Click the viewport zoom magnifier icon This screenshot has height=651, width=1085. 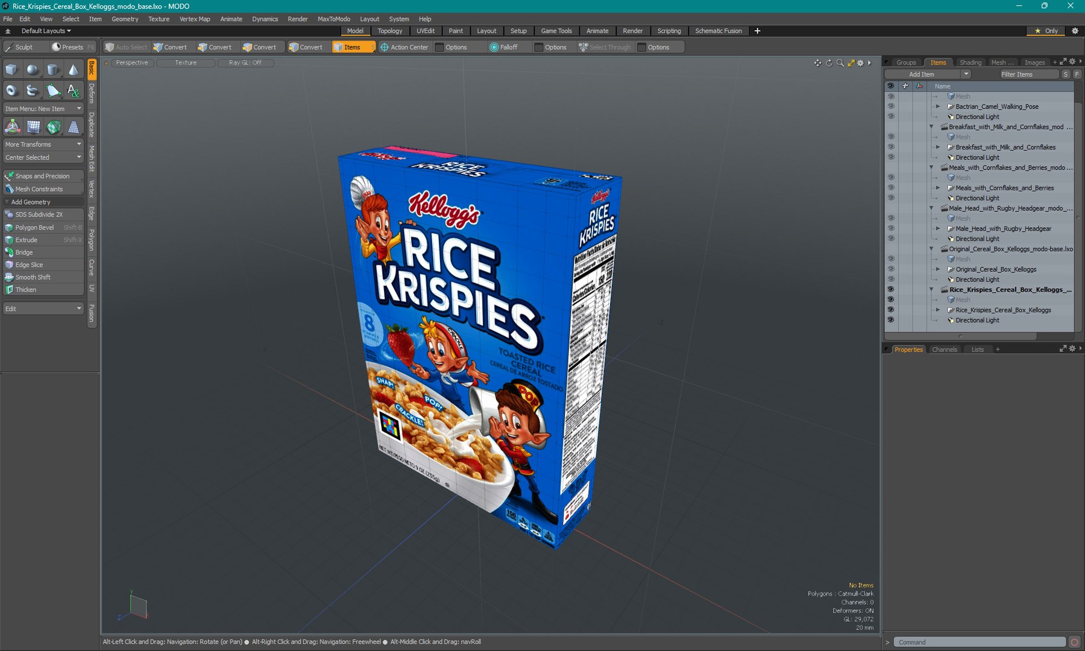840,63
